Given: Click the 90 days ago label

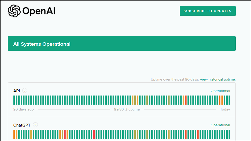Looking at the screenshot, I should 23,109.
